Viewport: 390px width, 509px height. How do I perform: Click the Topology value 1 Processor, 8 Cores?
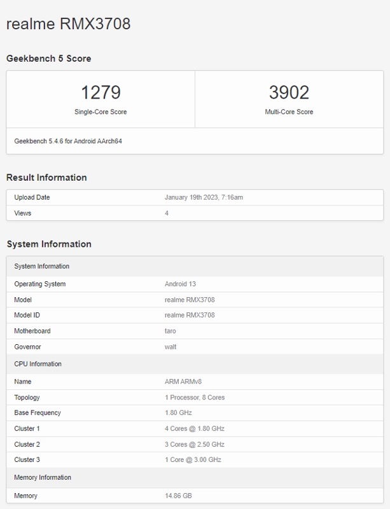[195, 398]
